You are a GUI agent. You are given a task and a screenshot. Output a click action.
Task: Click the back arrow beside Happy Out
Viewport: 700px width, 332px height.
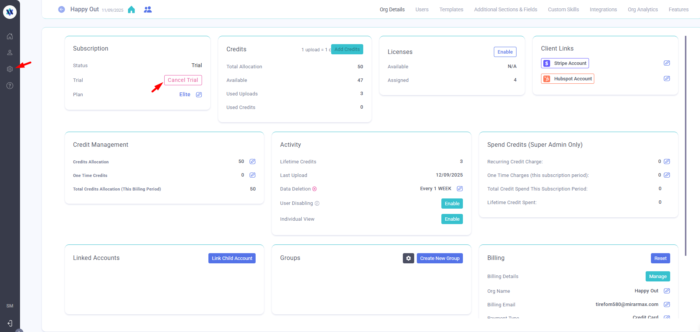pyautogui.click(x=62, y=9)
